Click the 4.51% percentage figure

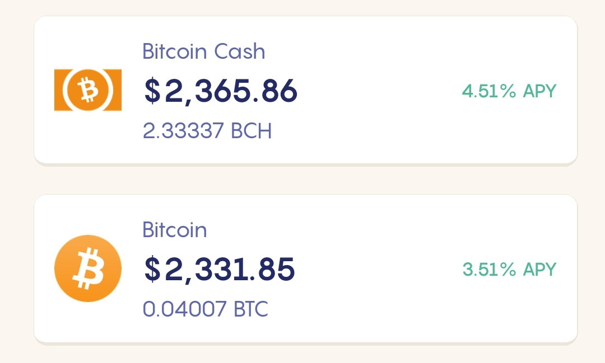pos(489,91)
